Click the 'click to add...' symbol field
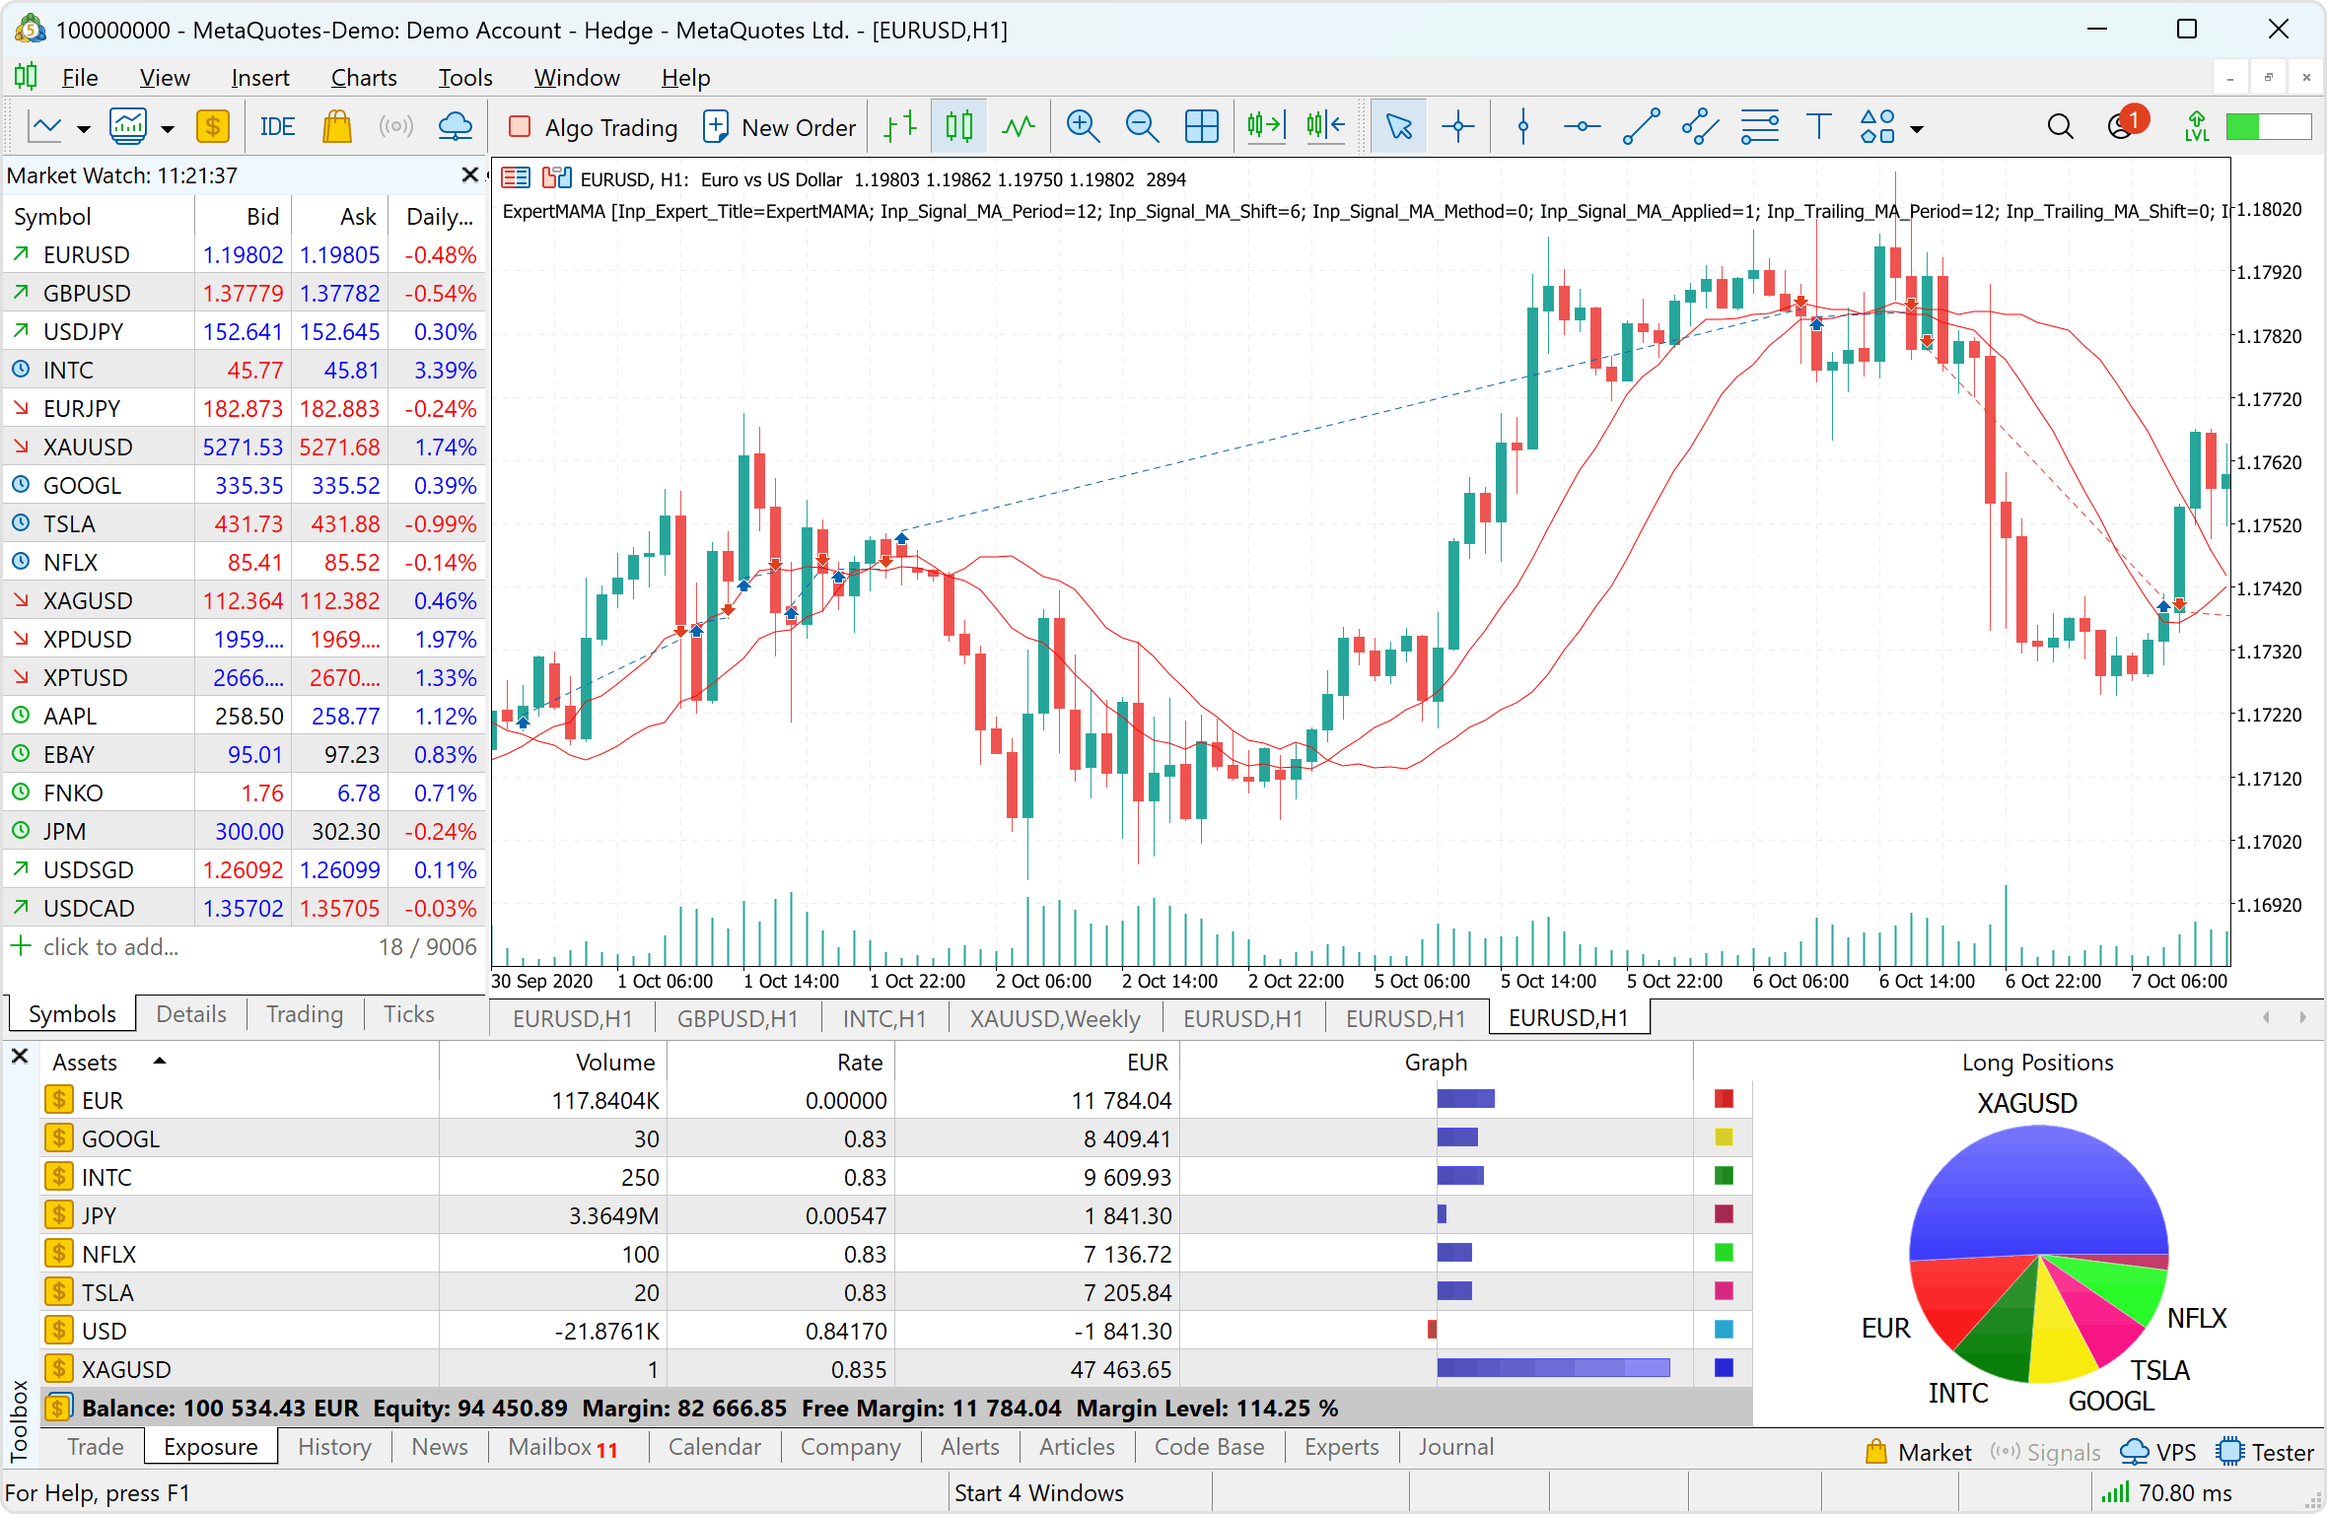 pyautogui.click(x=110, y=947)
